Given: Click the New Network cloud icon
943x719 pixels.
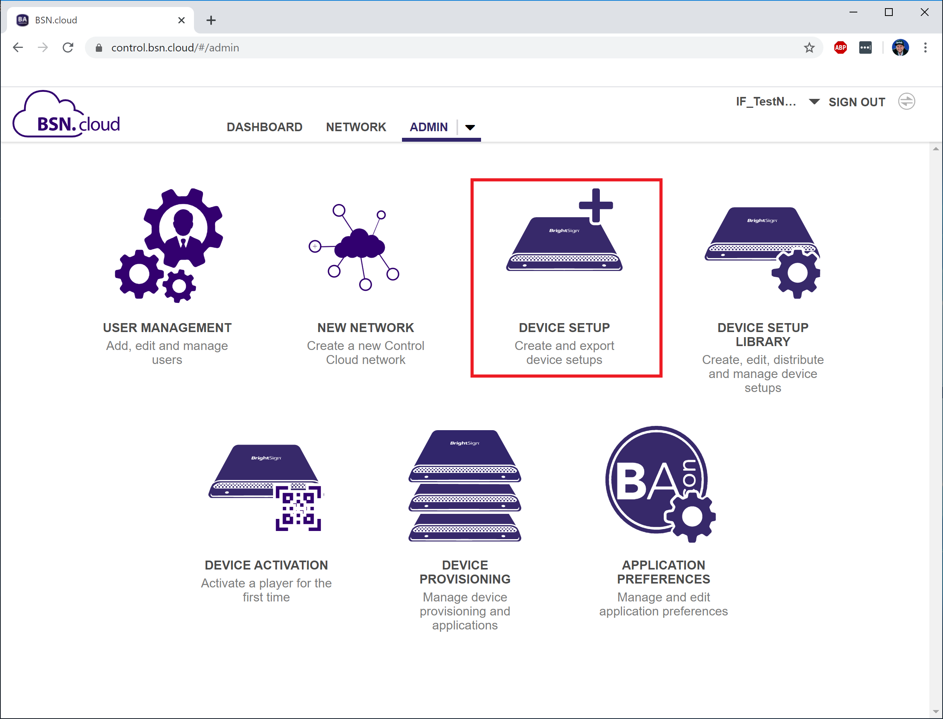Looking at the screenshot, I should (354, 247).
